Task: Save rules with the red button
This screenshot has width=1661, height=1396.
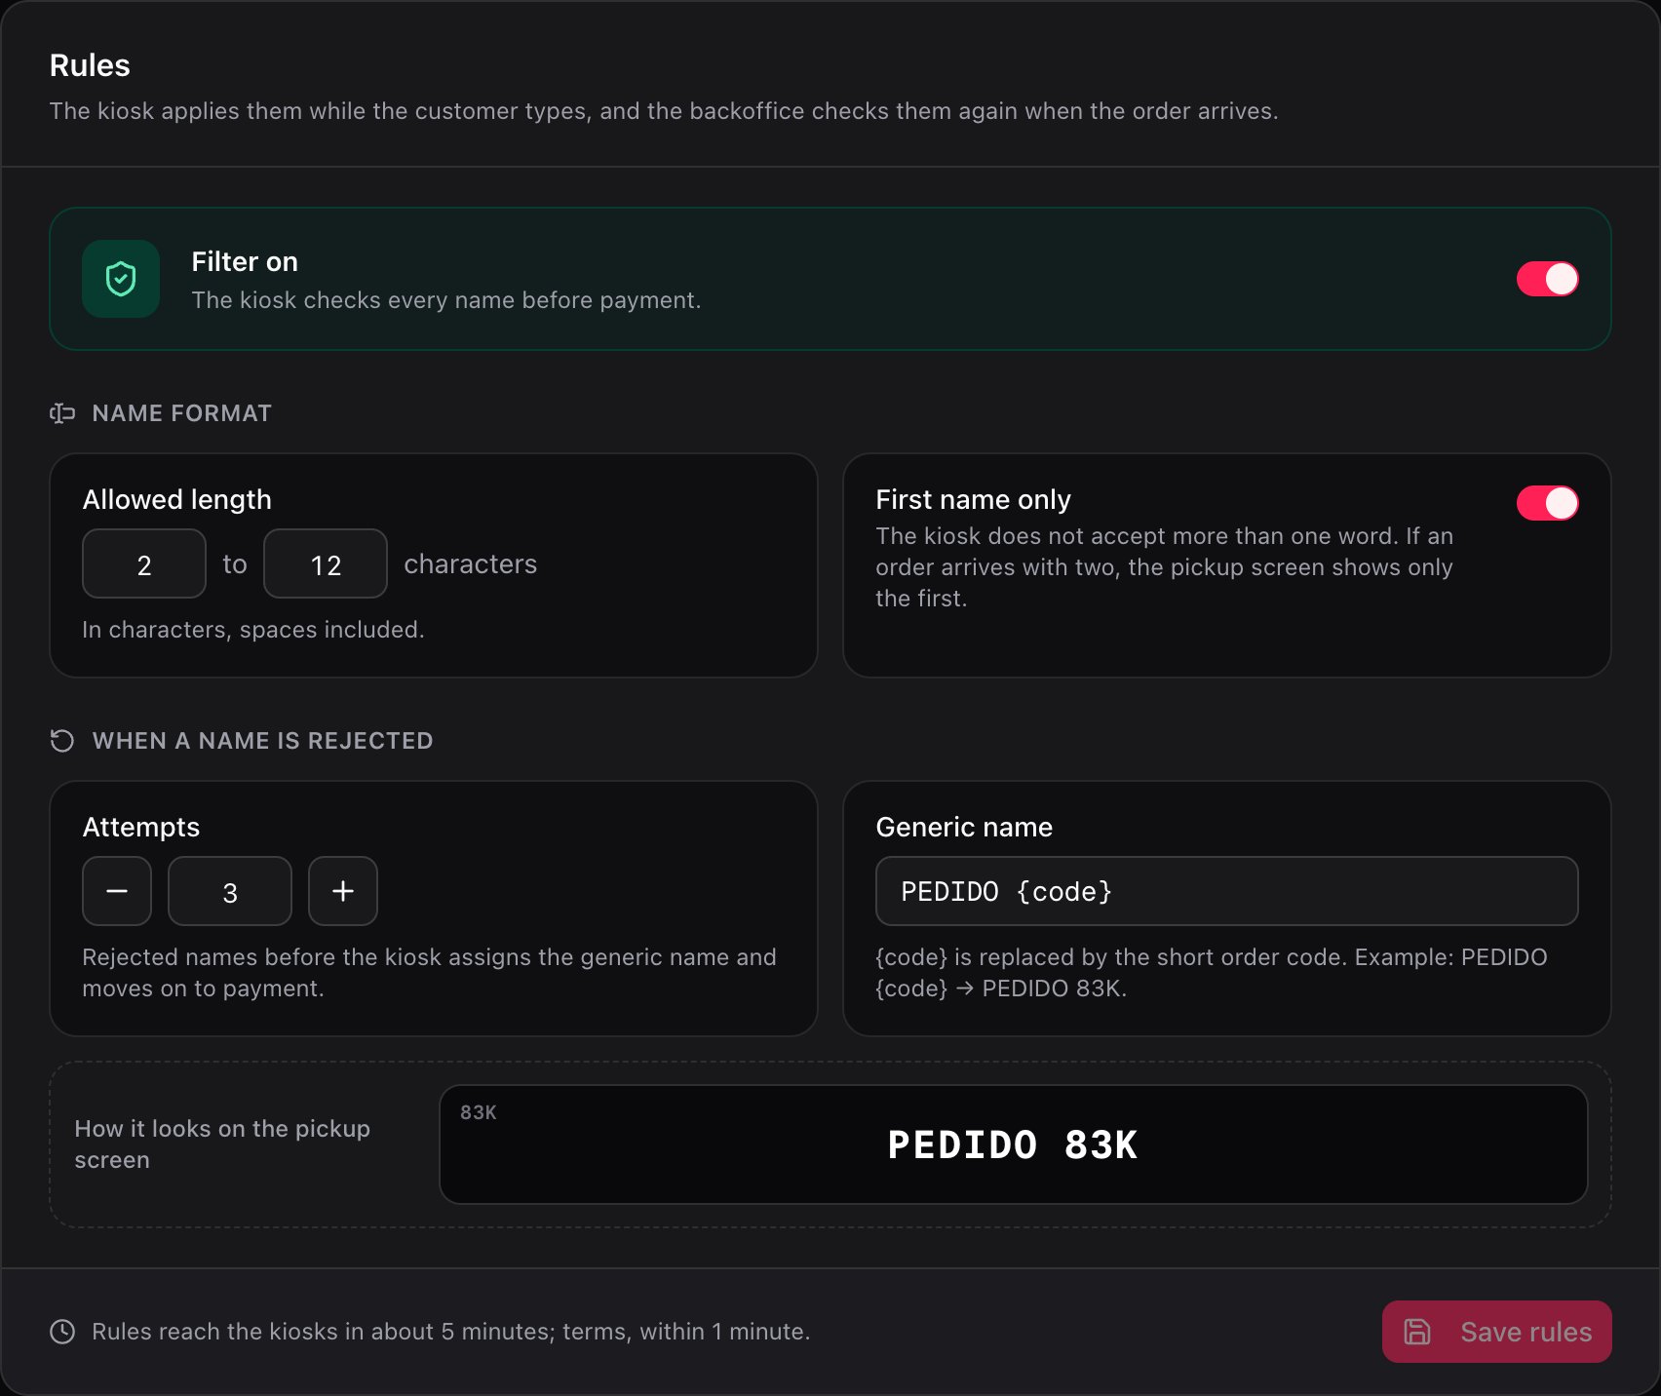Action: (1497, 1332)
